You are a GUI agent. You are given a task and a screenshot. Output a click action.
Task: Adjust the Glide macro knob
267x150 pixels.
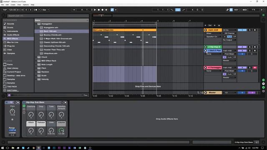51,130
